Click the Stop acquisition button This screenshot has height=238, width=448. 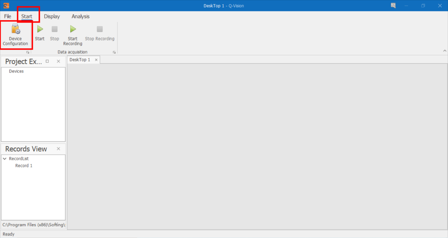tap(54, 33)
